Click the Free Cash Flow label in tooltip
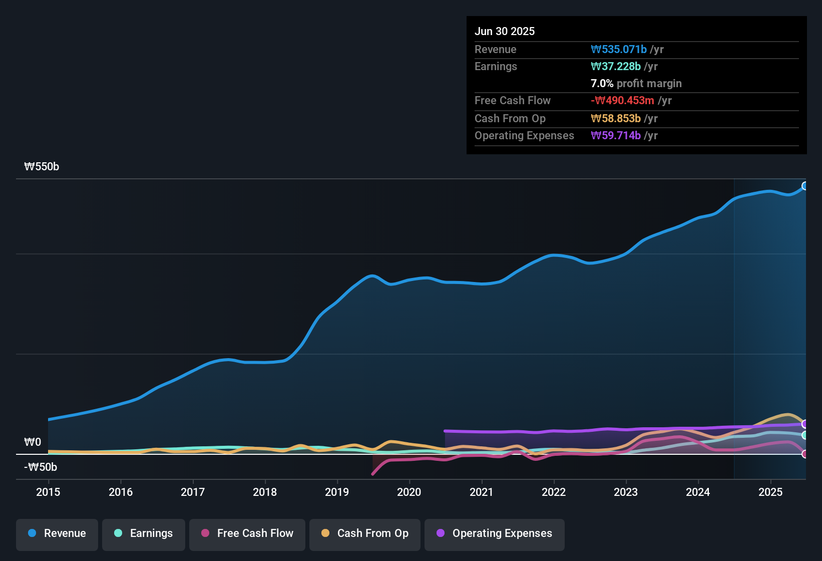The image size is (822, 561). click(x=513, y=101)
